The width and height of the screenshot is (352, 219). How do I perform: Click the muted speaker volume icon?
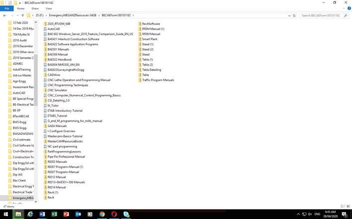pos(310,215)
